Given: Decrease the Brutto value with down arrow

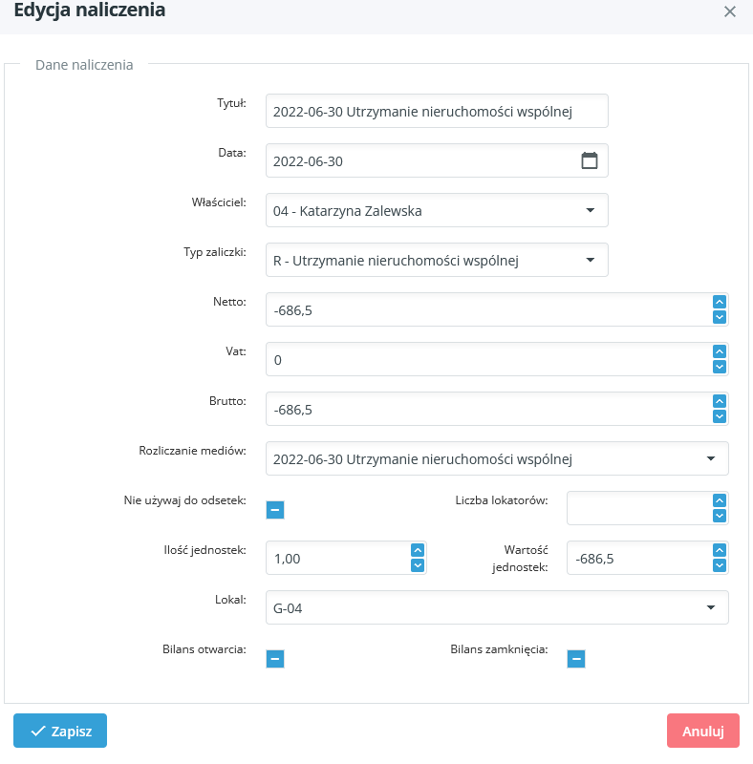Looking at the screenshot, I should point(720,416).
